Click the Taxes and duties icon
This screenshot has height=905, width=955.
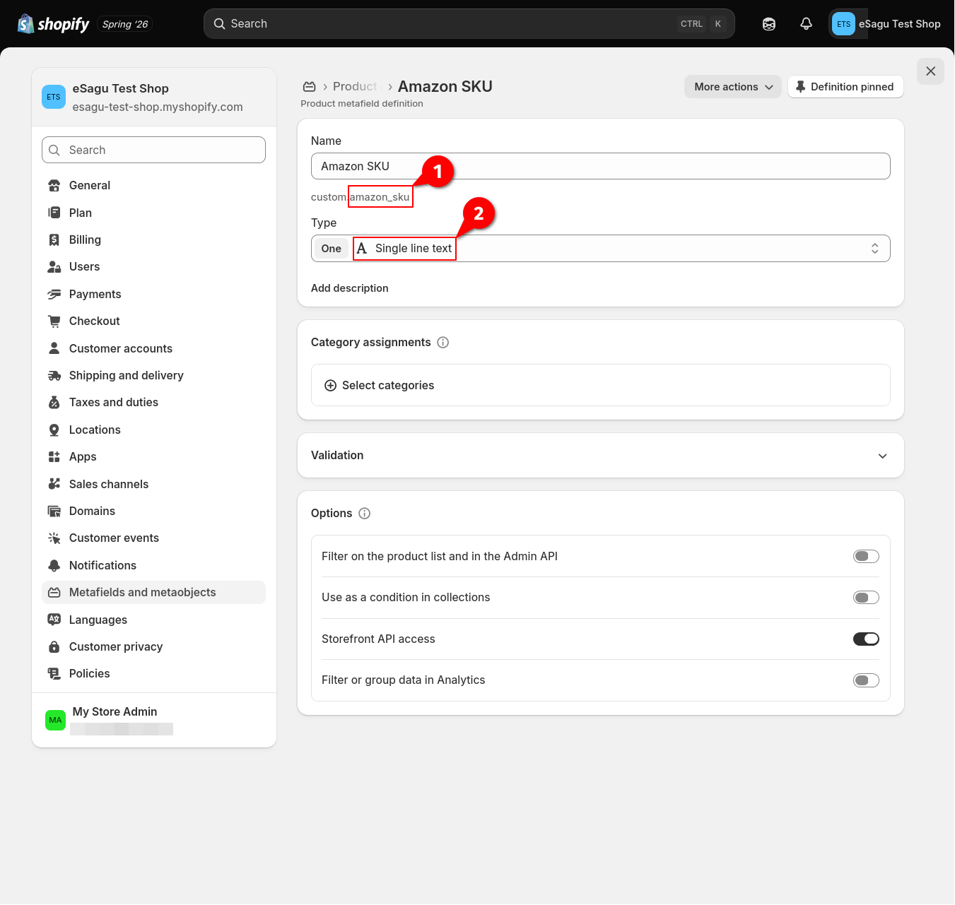(54, 403)
